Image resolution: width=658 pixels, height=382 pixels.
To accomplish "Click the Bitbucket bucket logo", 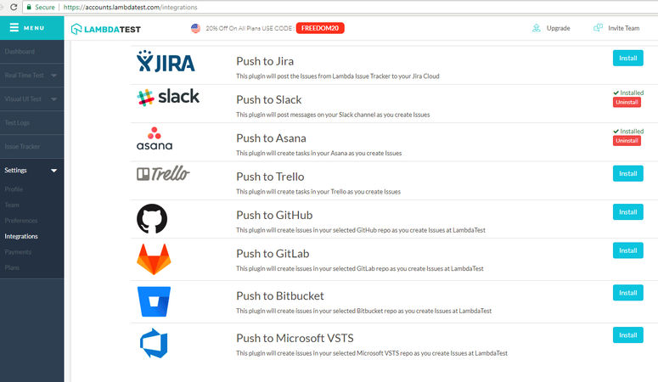I will pyautogui.click(x=154, y=301).
